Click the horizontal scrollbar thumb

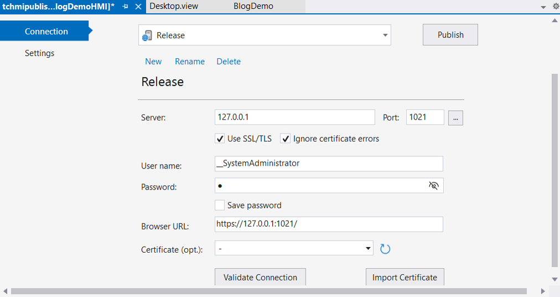(x=269, y=291)
